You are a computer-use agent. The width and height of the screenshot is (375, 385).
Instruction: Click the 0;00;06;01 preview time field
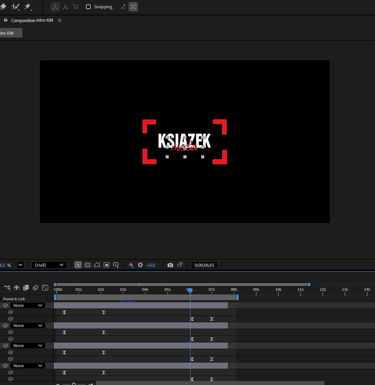tap(205, 265)
